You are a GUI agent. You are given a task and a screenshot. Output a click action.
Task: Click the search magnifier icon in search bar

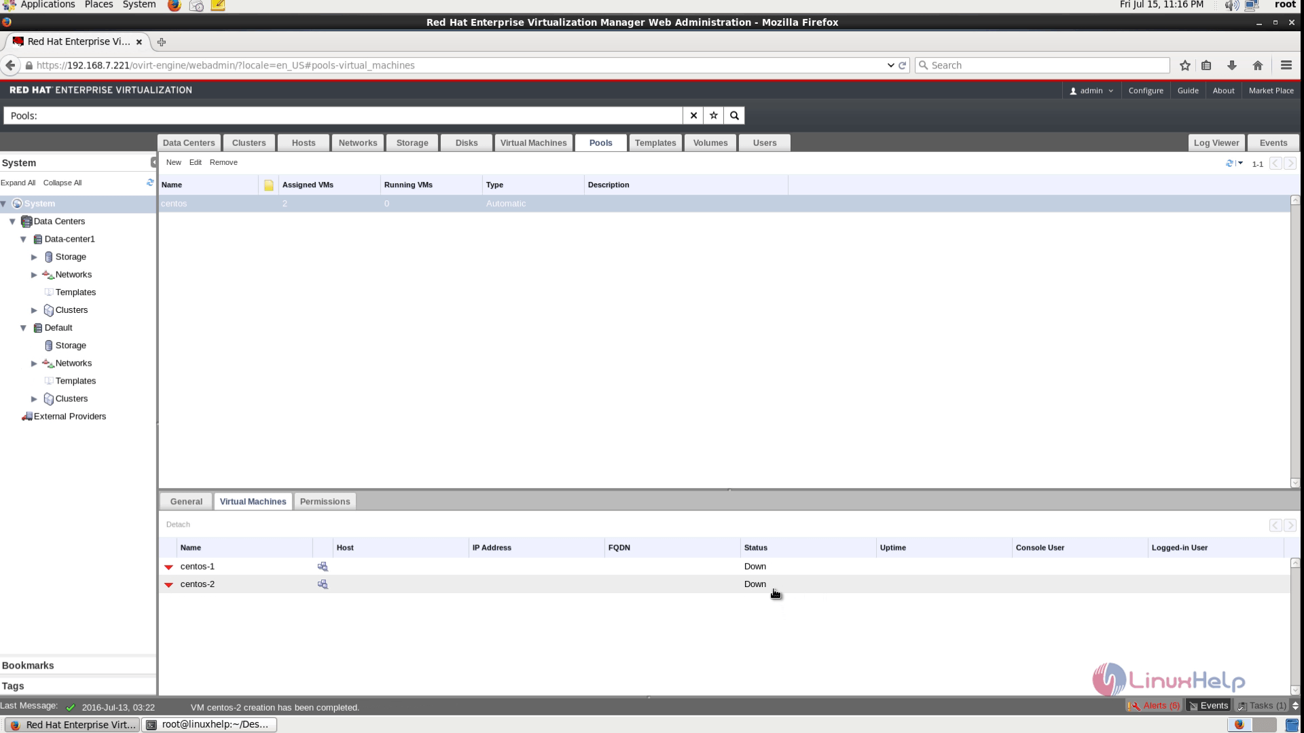point(733,115)
